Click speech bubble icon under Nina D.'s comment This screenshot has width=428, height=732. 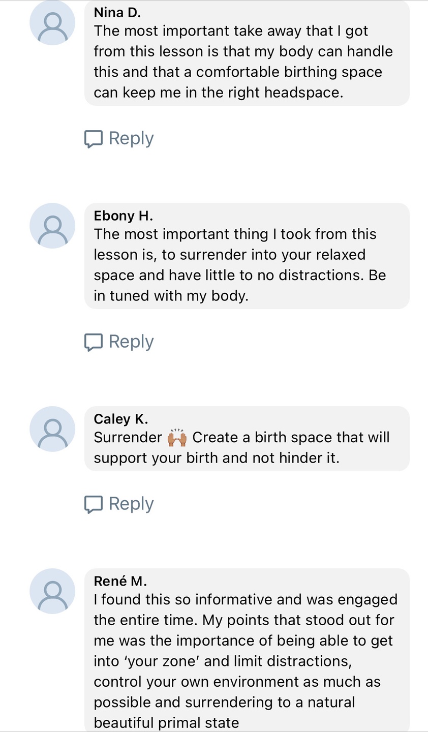click(x=93, y=139)
